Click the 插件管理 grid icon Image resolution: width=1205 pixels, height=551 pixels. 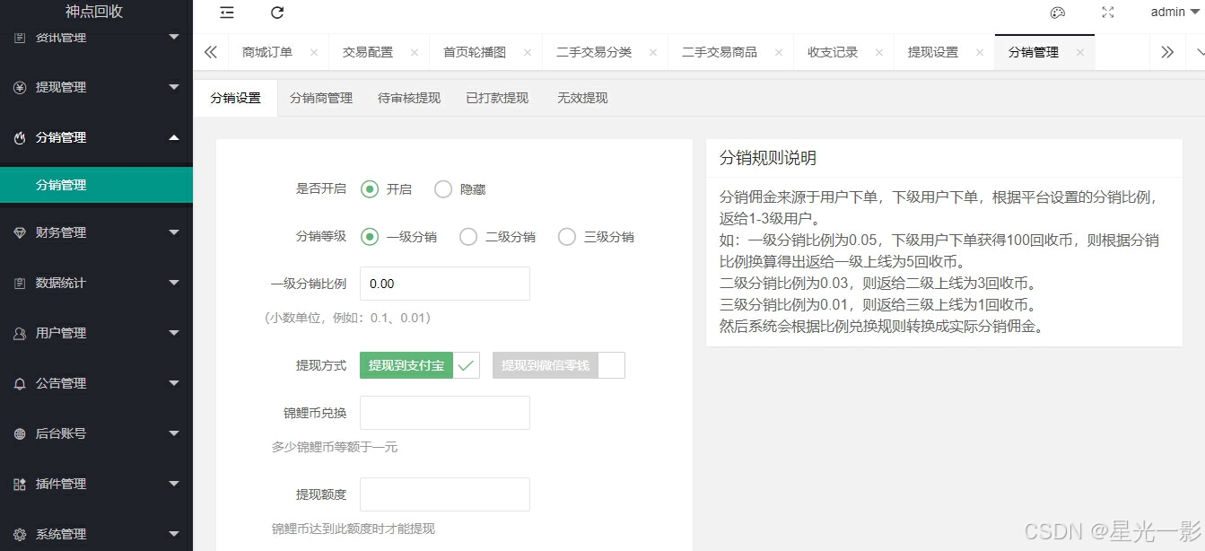point(20,484)
